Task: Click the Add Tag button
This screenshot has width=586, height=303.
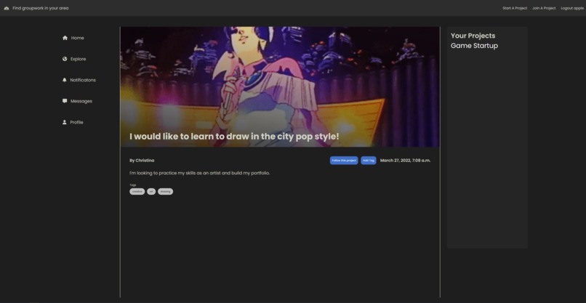Action: [x=368, y=161]
